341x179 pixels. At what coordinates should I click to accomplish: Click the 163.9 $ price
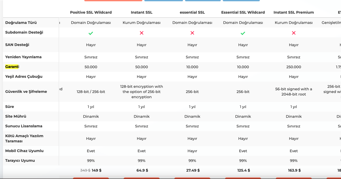click(x=294, y=170)
